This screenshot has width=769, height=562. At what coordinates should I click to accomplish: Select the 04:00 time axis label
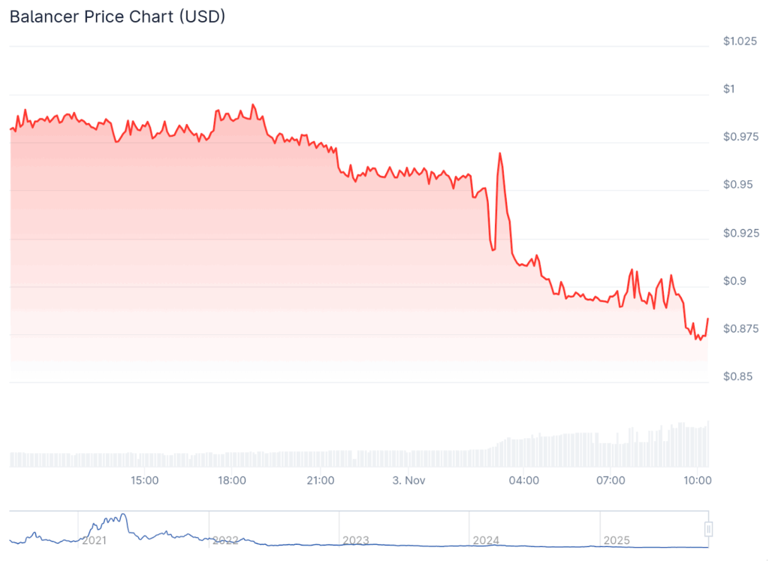pyautogui.click(x=523, y=479)
